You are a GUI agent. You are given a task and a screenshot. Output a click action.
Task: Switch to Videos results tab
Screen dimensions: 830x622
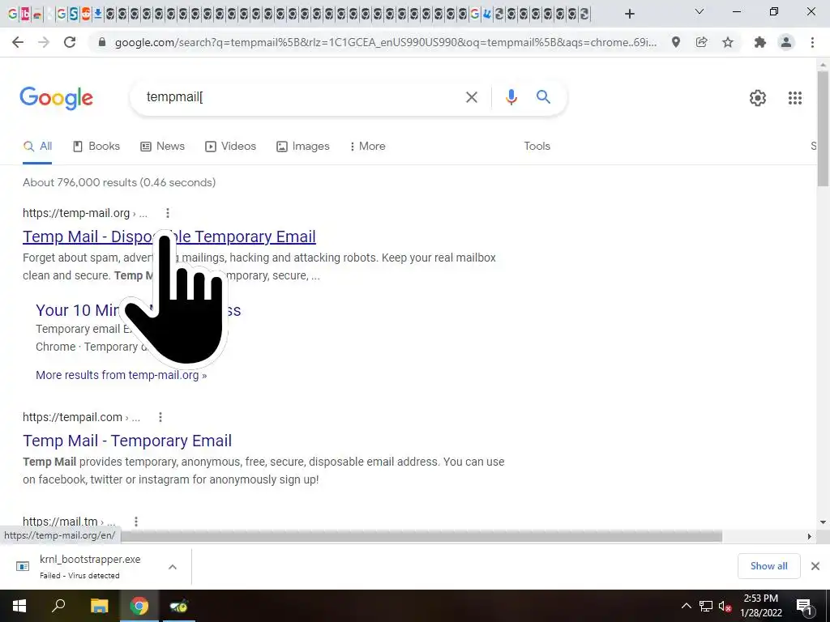(x=231, y=147)
